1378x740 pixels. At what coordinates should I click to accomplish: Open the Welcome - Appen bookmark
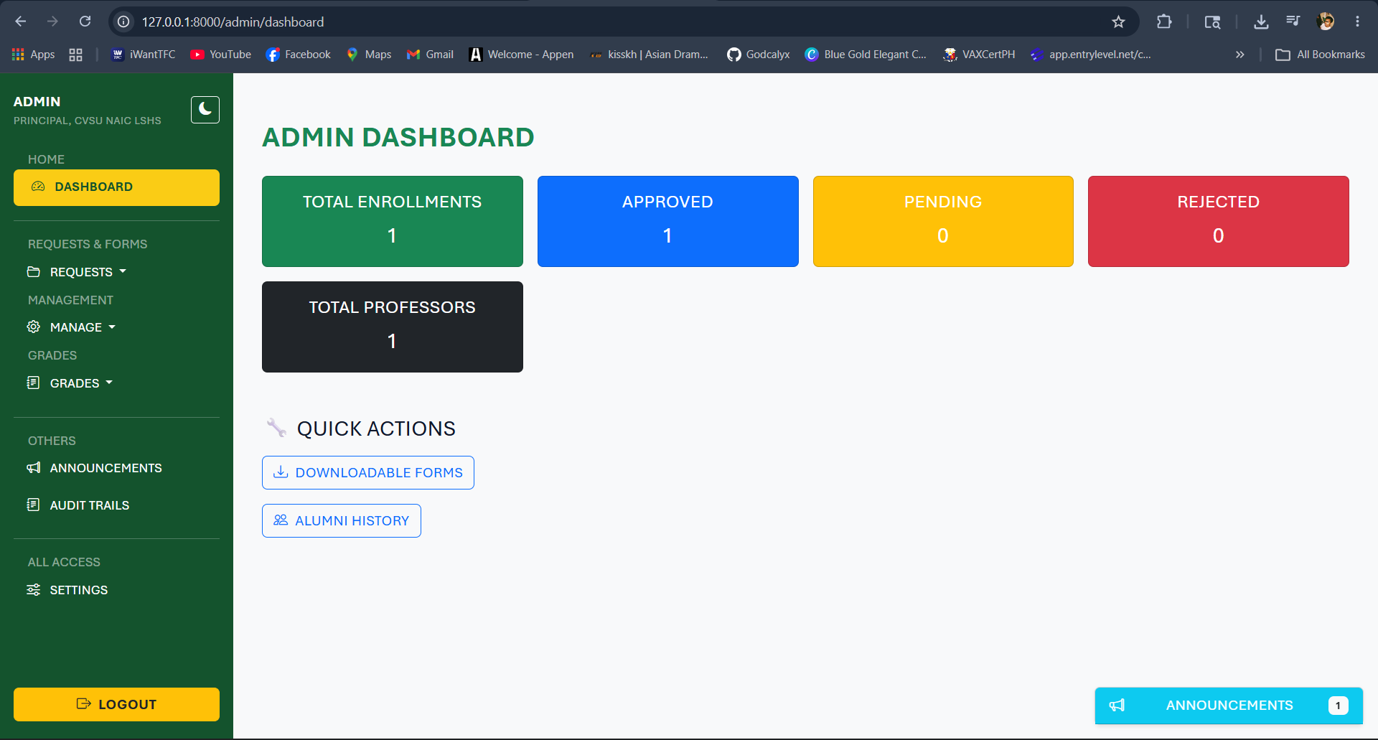[x=521, y=55]
